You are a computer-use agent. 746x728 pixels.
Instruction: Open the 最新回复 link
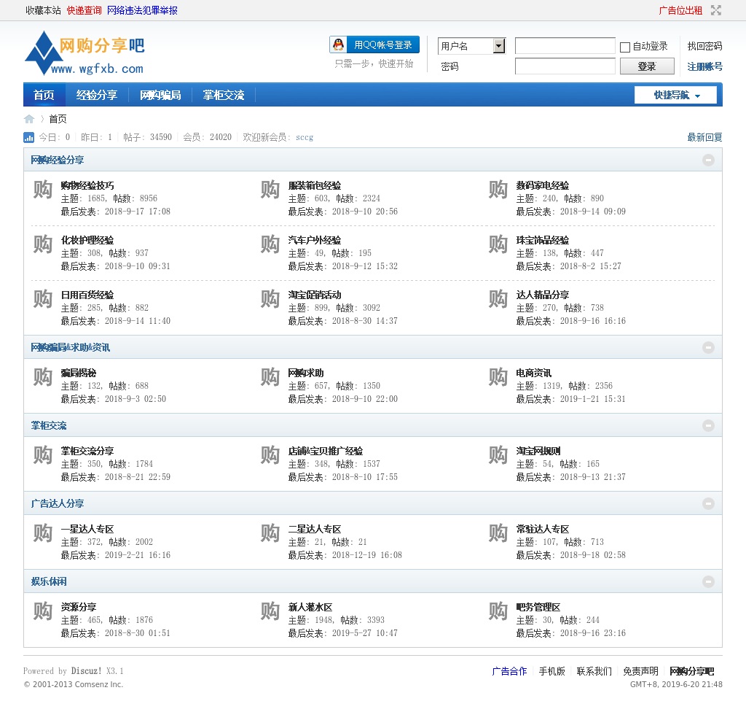pos(704,138)
